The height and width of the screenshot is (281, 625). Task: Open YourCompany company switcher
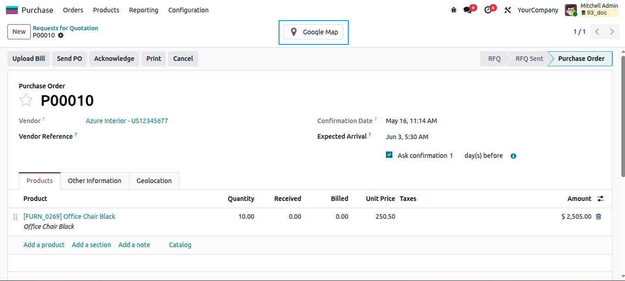(x=538, y=10)
